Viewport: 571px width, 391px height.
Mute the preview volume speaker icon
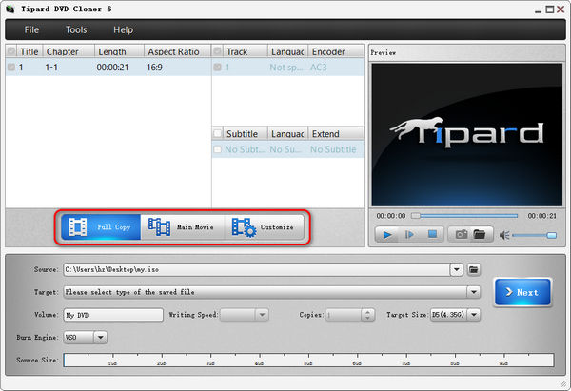pyautogui.click(x=504, y=236)
